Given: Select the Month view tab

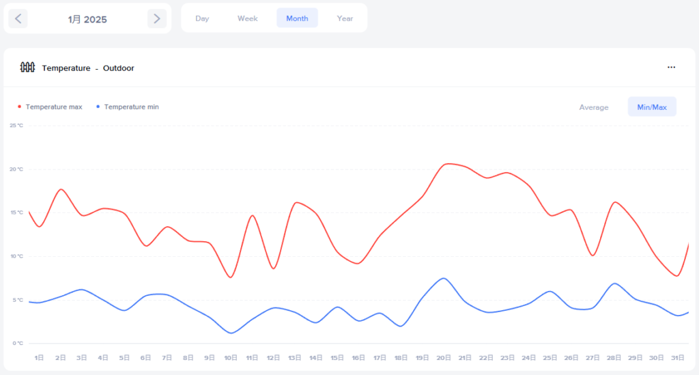Looking at the screenshot, I should point(297,18).
